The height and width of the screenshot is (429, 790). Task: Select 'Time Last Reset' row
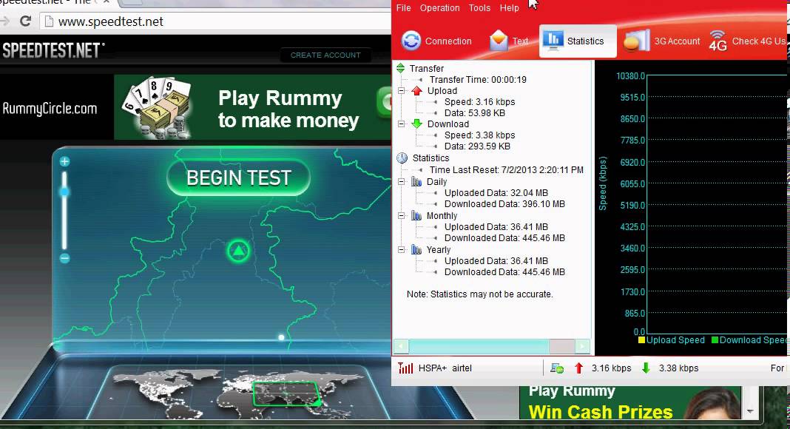click(x=507, y=169)
